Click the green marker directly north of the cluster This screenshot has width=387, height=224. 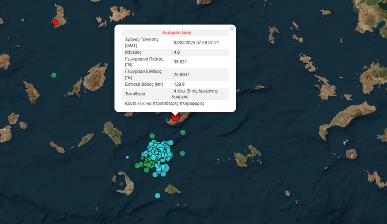coord(152,136)
